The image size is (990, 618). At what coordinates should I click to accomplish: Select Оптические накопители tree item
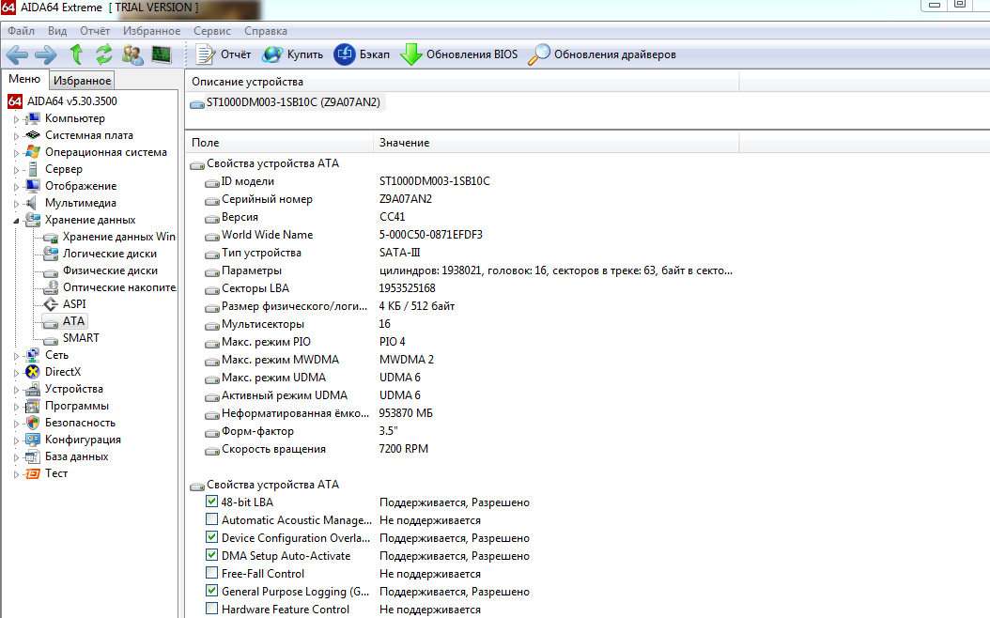point(109,287)
